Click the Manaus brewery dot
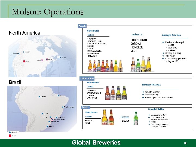Image resolution: width=196 pixels, height=147 pixels. click(39, 97)
